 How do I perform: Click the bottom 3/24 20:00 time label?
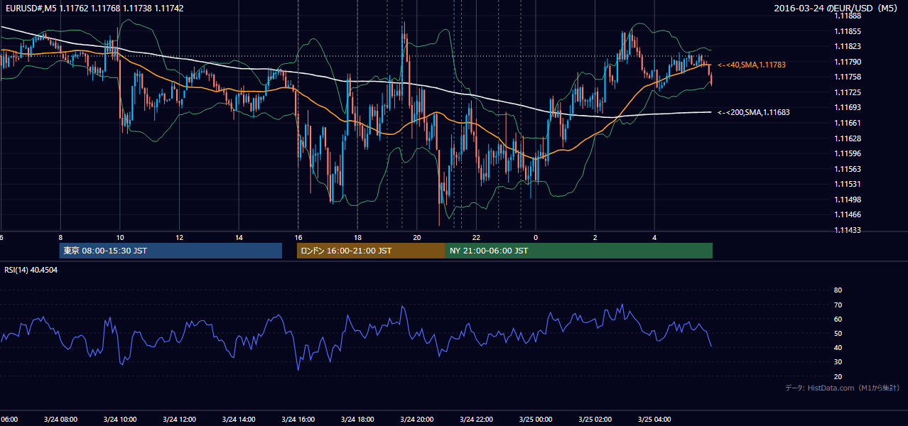tap(417, 420)
